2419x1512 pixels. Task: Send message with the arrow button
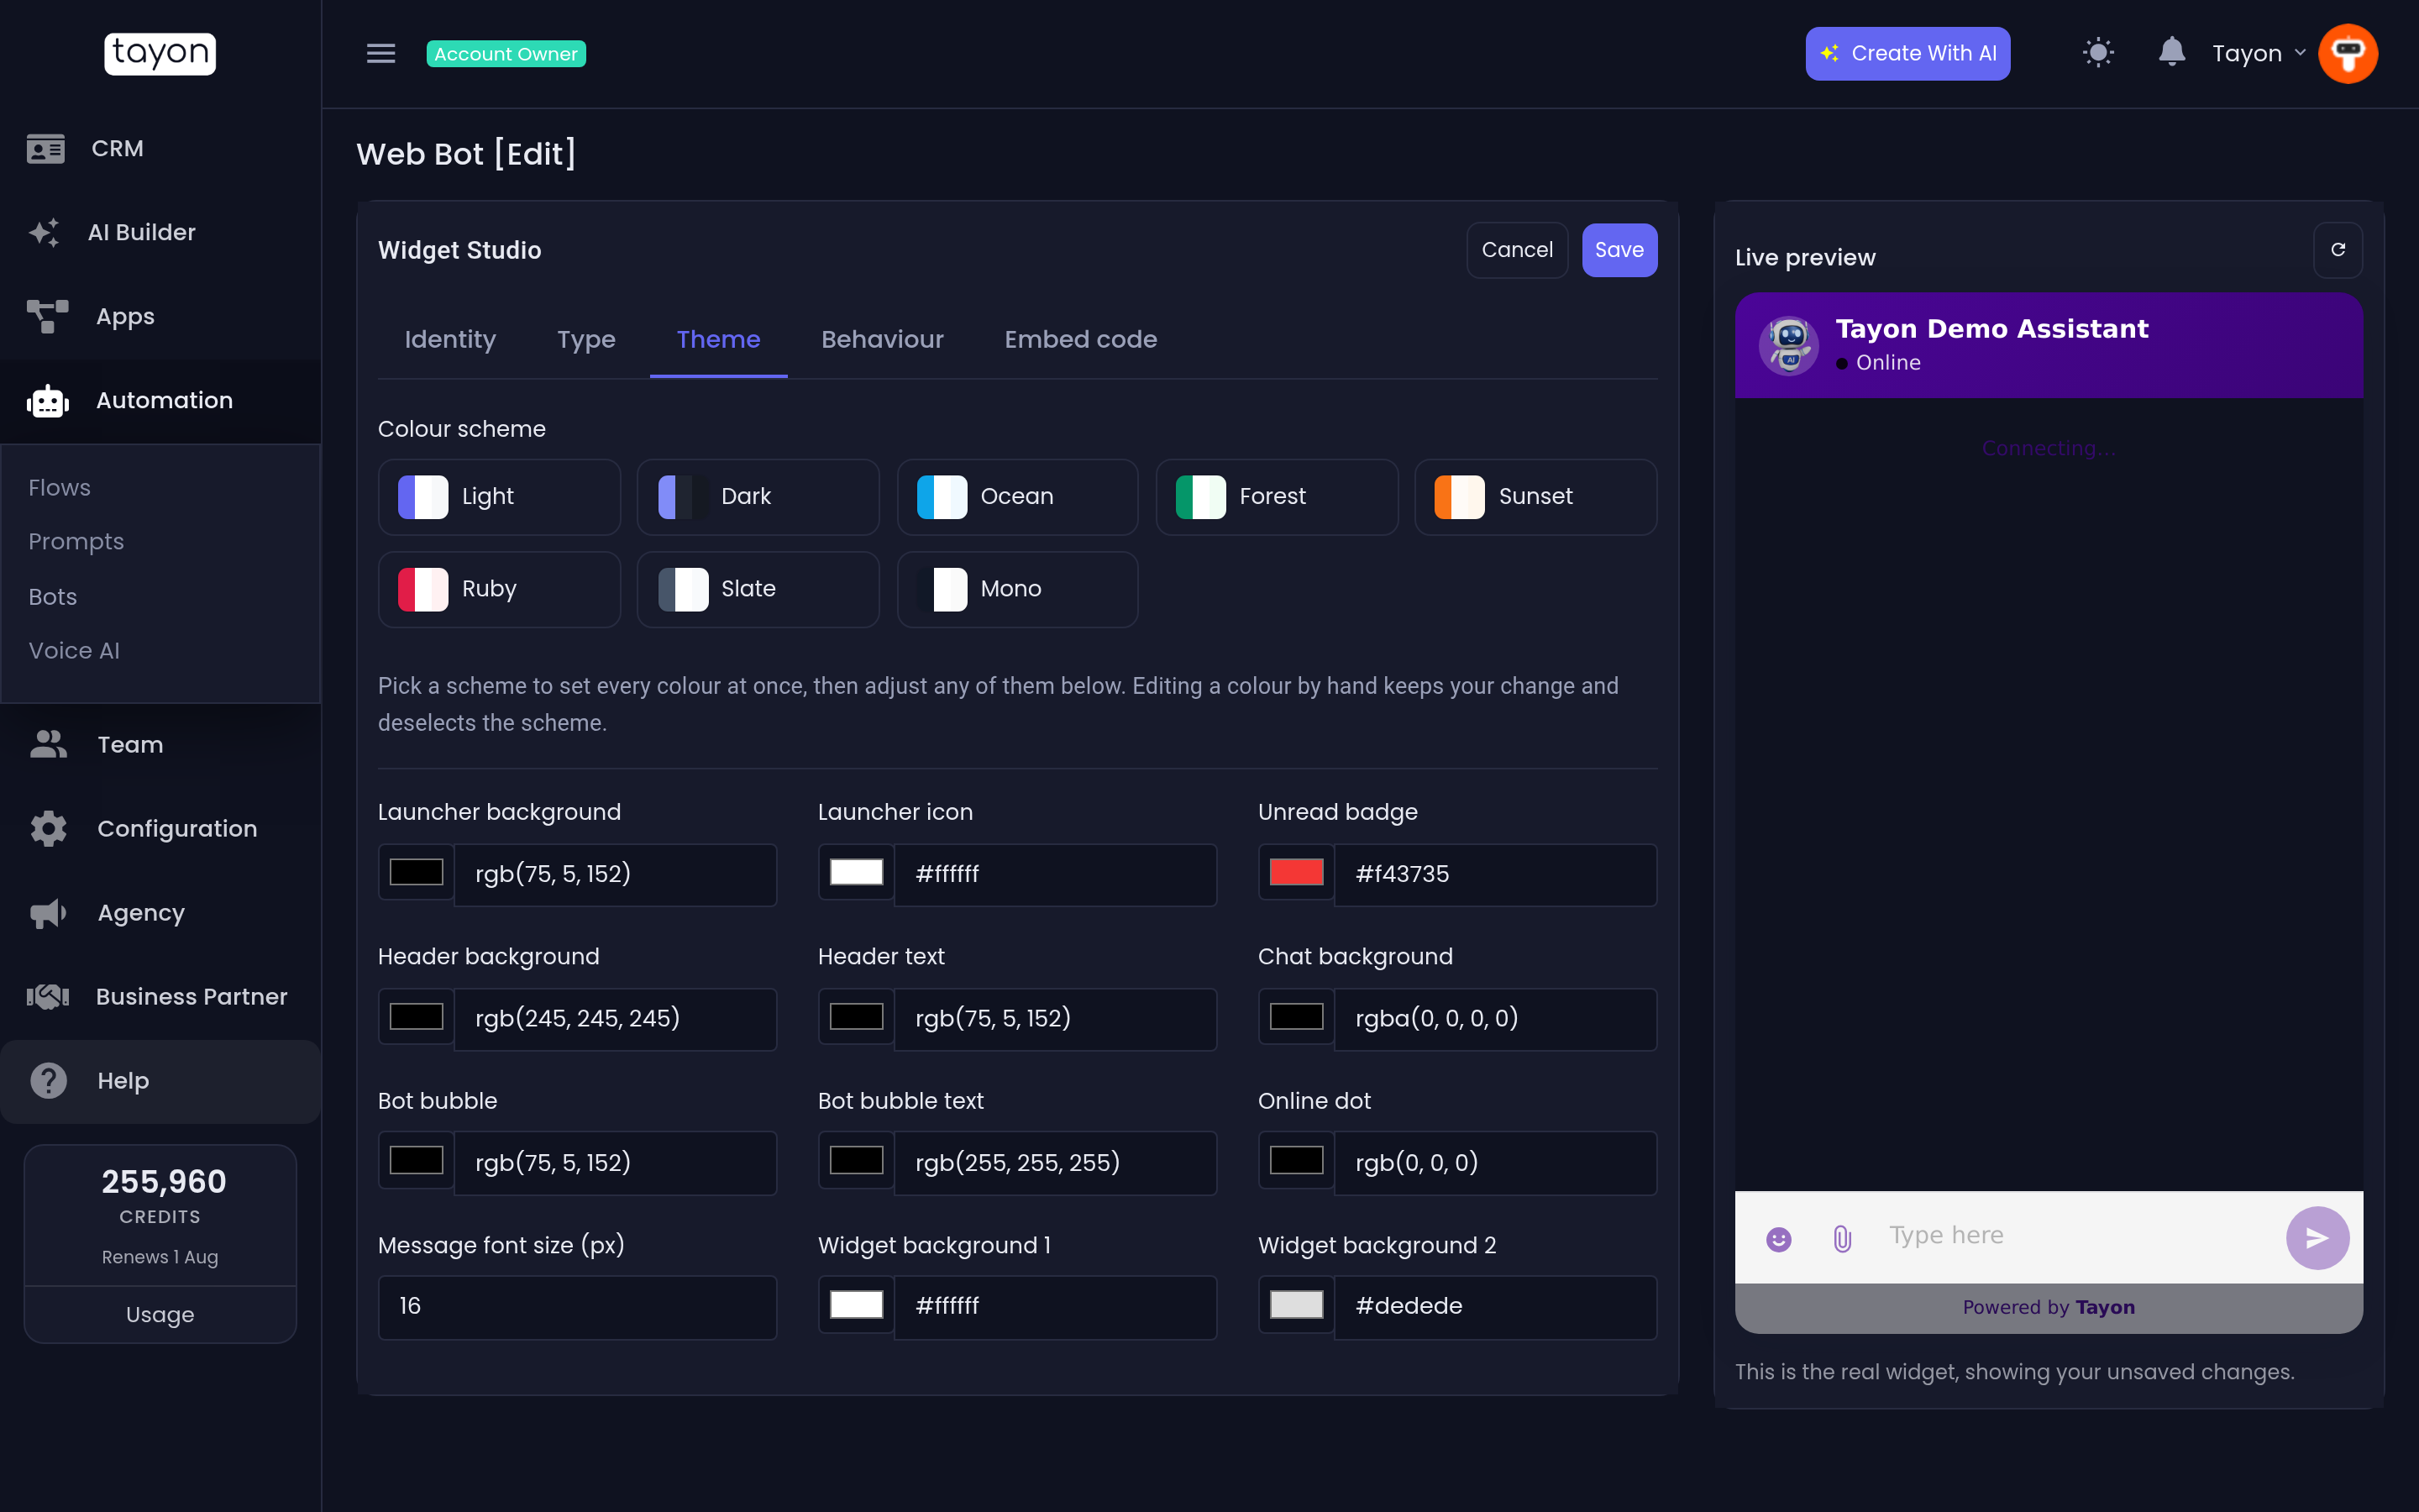click(2317, 1238)
